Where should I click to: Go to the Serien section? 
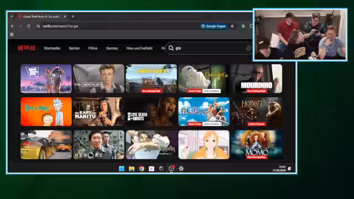(x=74, y=48)
